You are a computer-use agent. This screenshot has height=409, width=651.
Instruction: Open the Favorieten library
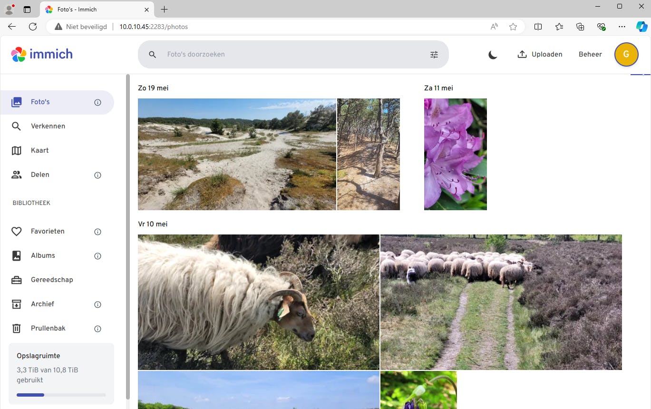click(x=47, y=231)
